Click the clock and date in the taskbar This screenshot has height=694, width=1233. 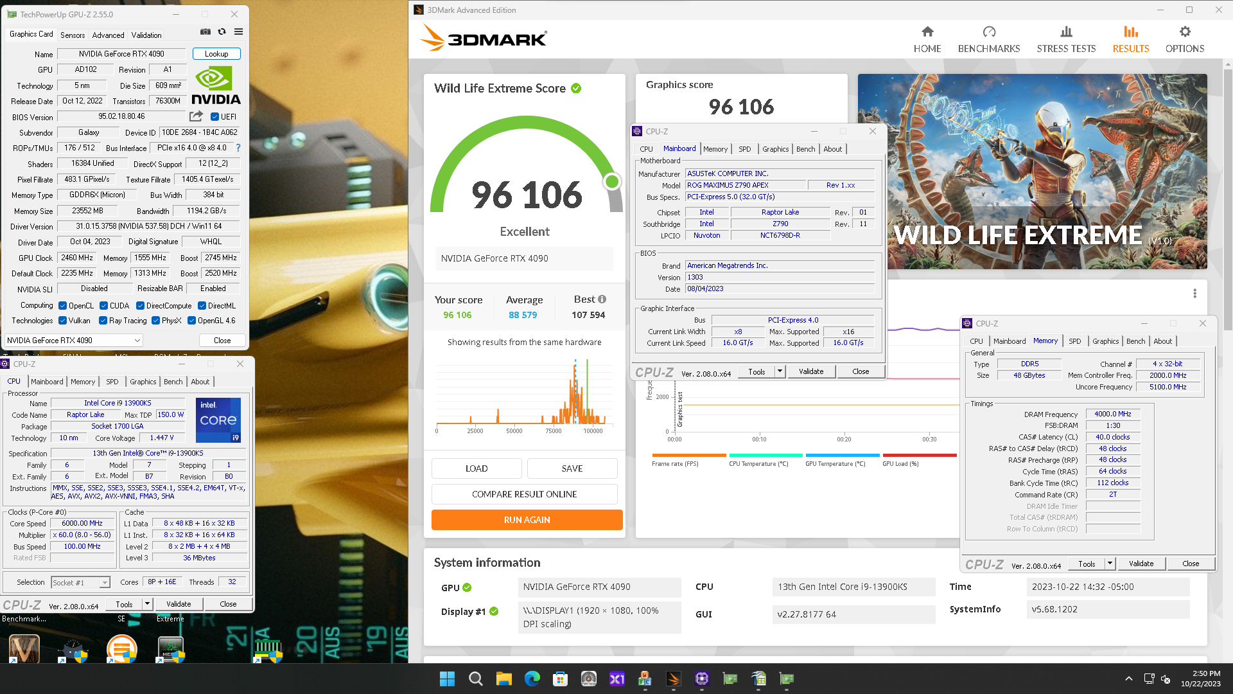coord(1200,679)
